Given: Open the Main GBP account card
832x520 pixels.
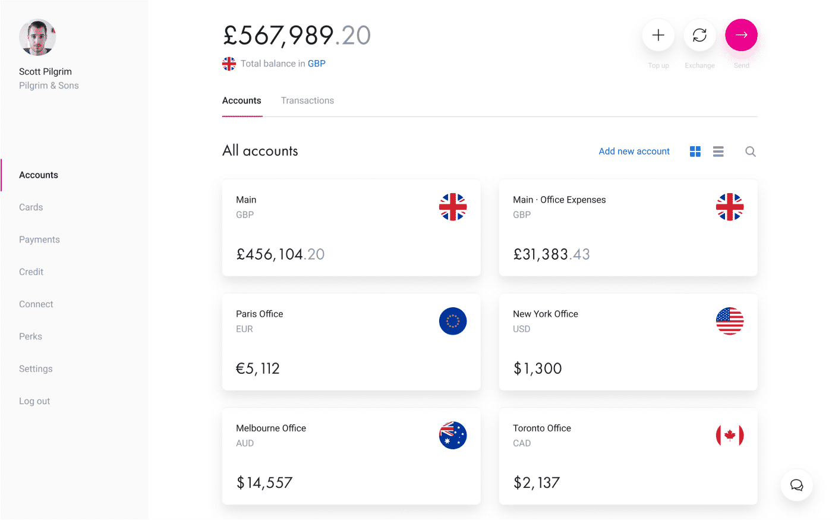Looking at the screenshot, I should pos(351,228).
